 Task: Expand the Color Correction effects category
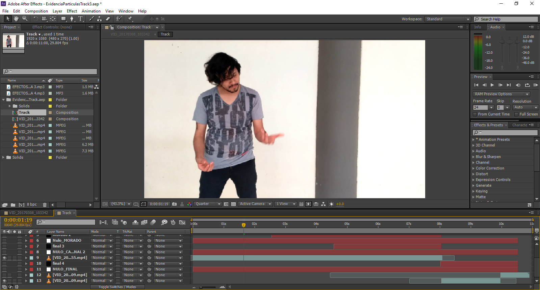pyautogui.click(x=473, y=168)
